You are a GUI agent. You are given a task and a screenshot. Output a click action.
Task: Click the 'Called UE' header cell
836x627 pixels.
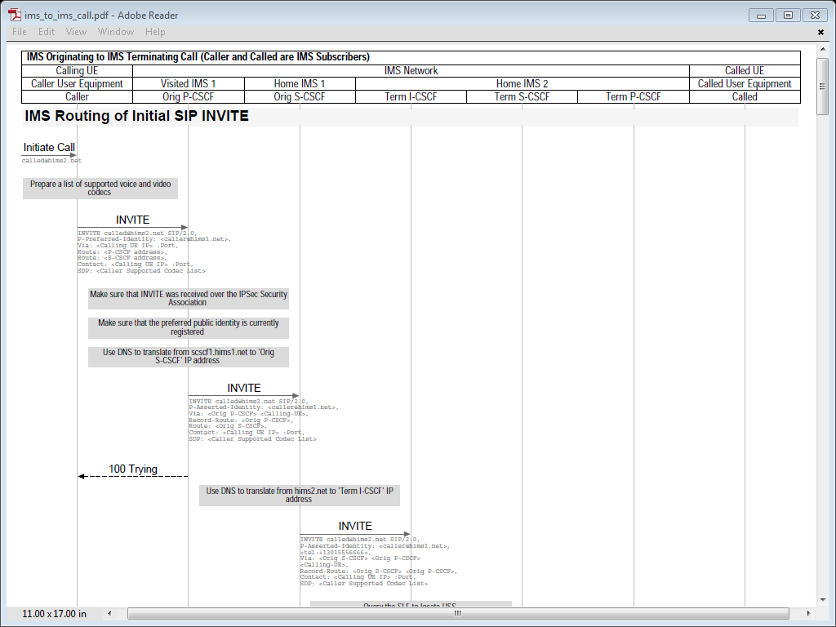click(745, 71)
